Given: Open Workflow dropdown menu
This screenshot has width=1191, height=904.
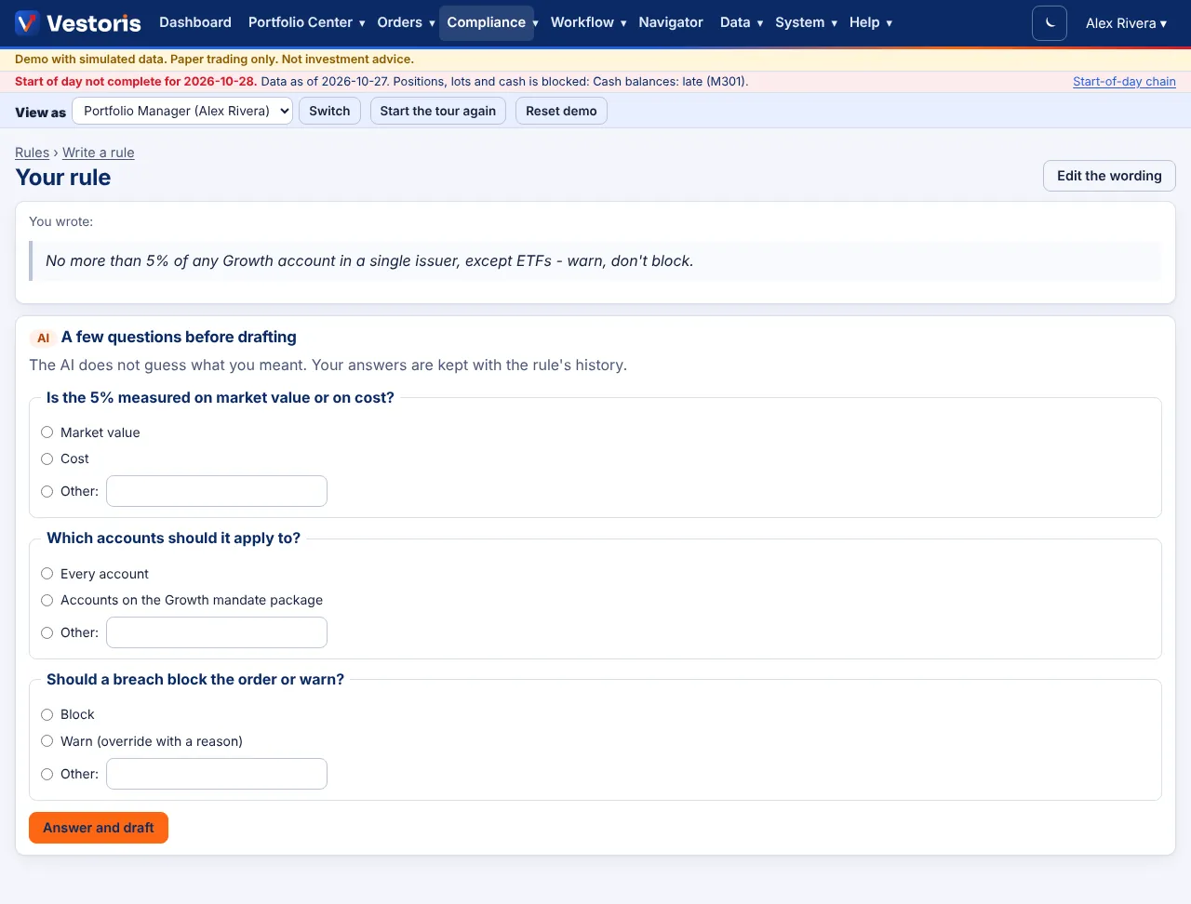Looking at the screenshot, I should click(588, 22).
